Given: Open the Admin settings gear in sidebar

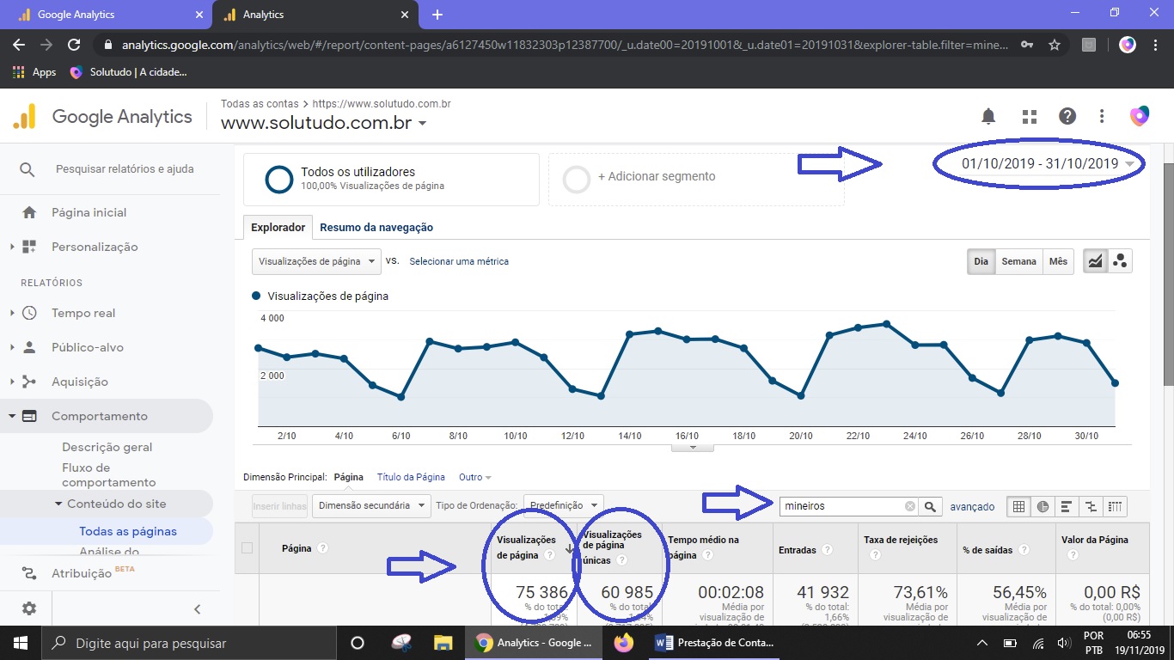Looking at the screenshot, I should [x=29, y=608].
